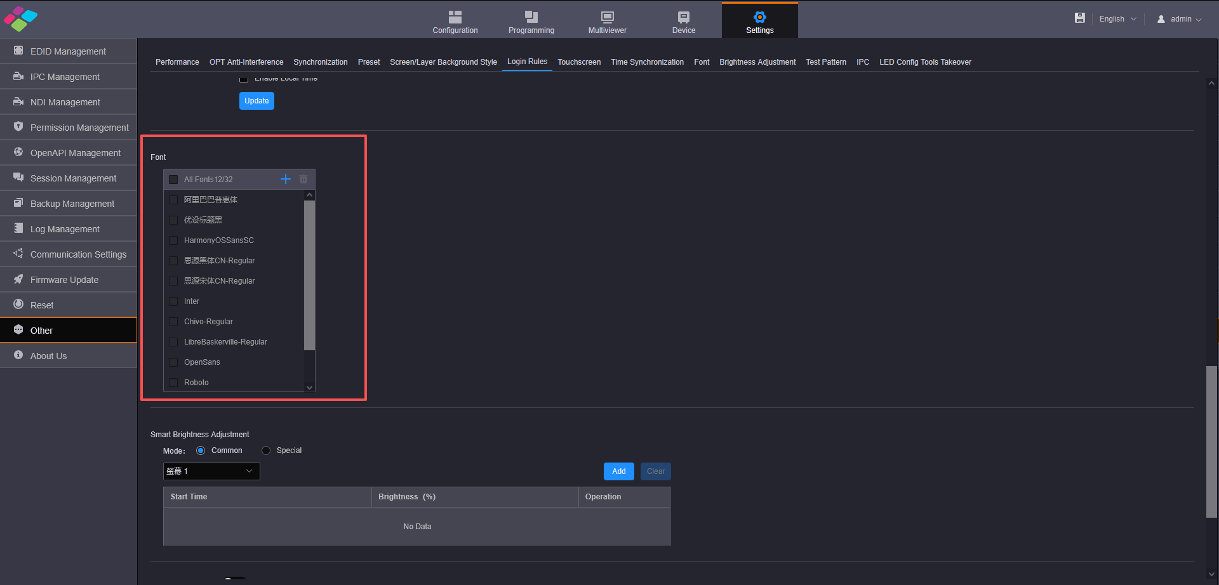This screenshot has width=1219, height=585.
Task: Open the Device section icon
Action: click(684, 17)
